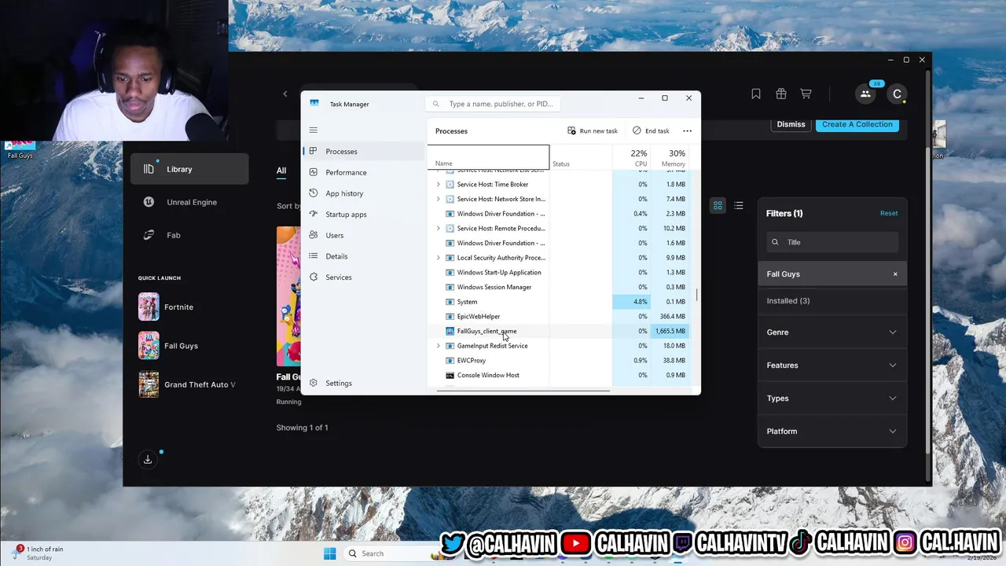Click Create A Collection button
1006x566 pixels.
(857, 124)
